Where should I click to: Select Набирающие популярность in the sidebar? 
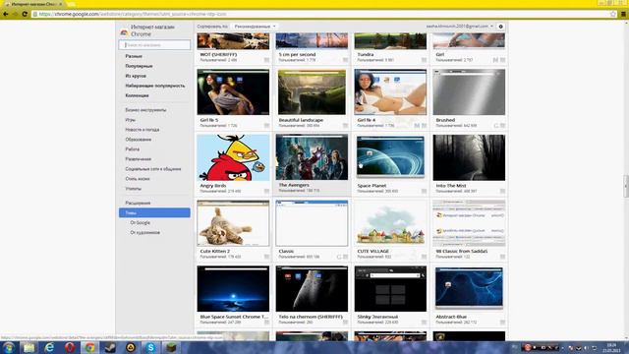[155, 86]
